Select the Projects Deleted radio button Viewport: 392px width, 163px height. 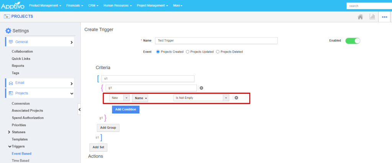point(218,52)
